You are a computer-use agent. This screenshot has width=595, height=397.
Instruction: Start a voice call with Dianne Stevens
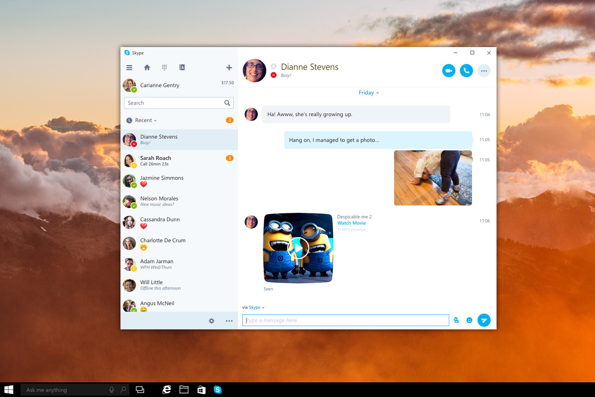(466, 70)
